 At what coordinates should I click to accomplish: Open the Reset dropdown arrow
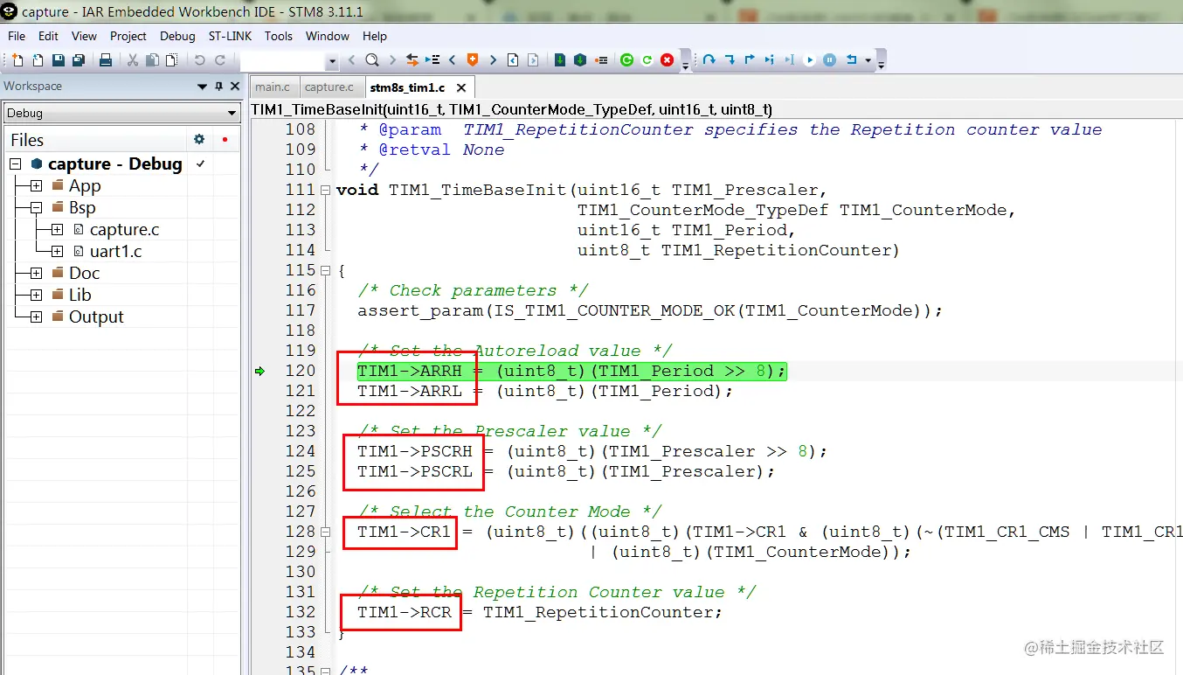[x=868, y=60]
